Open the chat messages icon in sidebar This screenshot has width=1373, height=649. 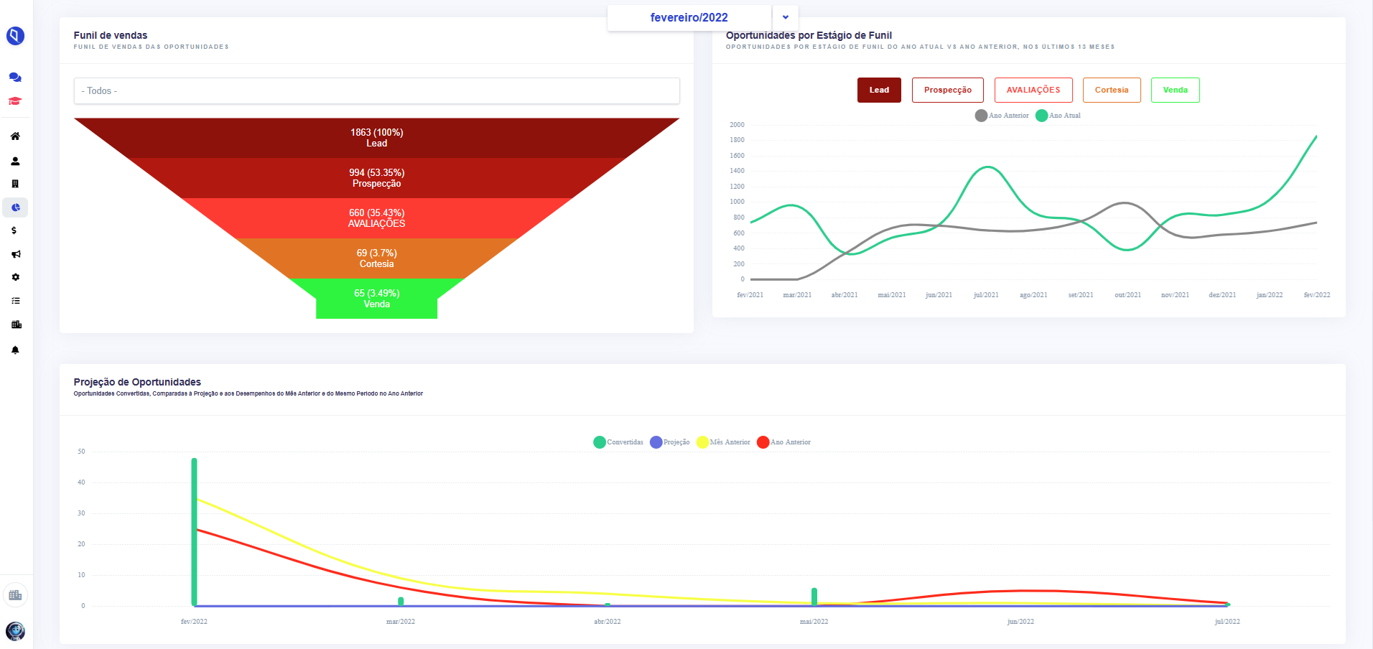pyautogui.click(x=15, y=77)
